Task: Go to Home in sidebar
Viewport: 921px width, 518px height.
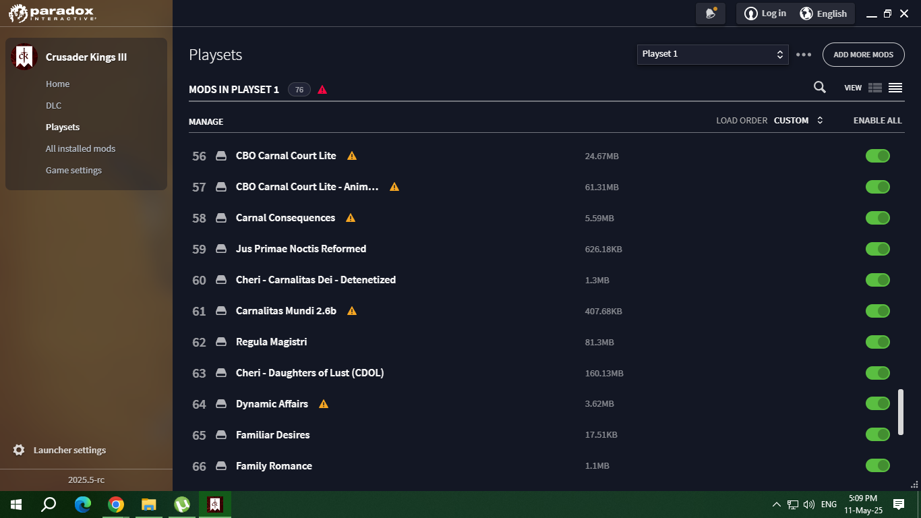Action: [57, 84]
